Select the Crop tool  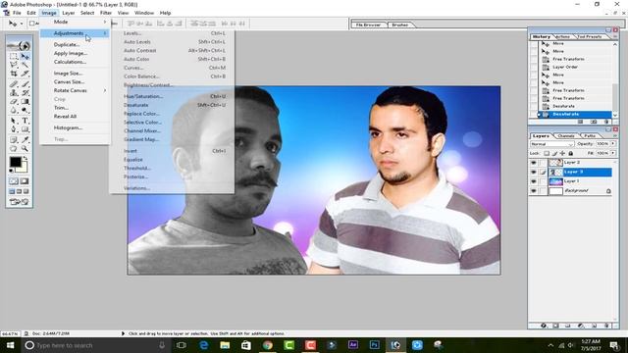point(14,74)
